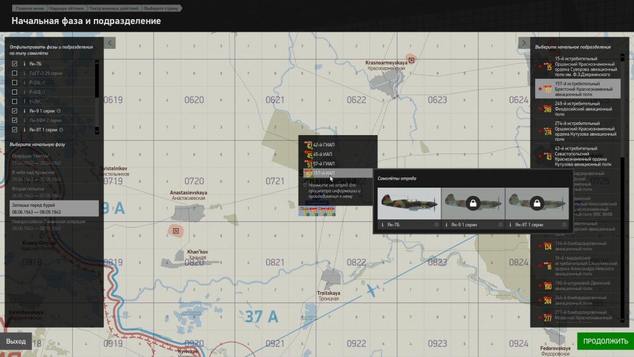The image size is (634, 357).
Task: Select 16-й гвардейский истребительный Сандомирский regiment
Action: click(578, 266)
